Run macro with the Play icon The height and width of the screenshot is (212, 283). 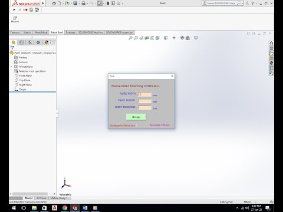coord(14,9)
